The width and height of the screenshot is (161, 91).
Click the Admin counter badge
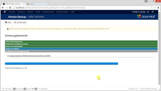click(25, 89)
